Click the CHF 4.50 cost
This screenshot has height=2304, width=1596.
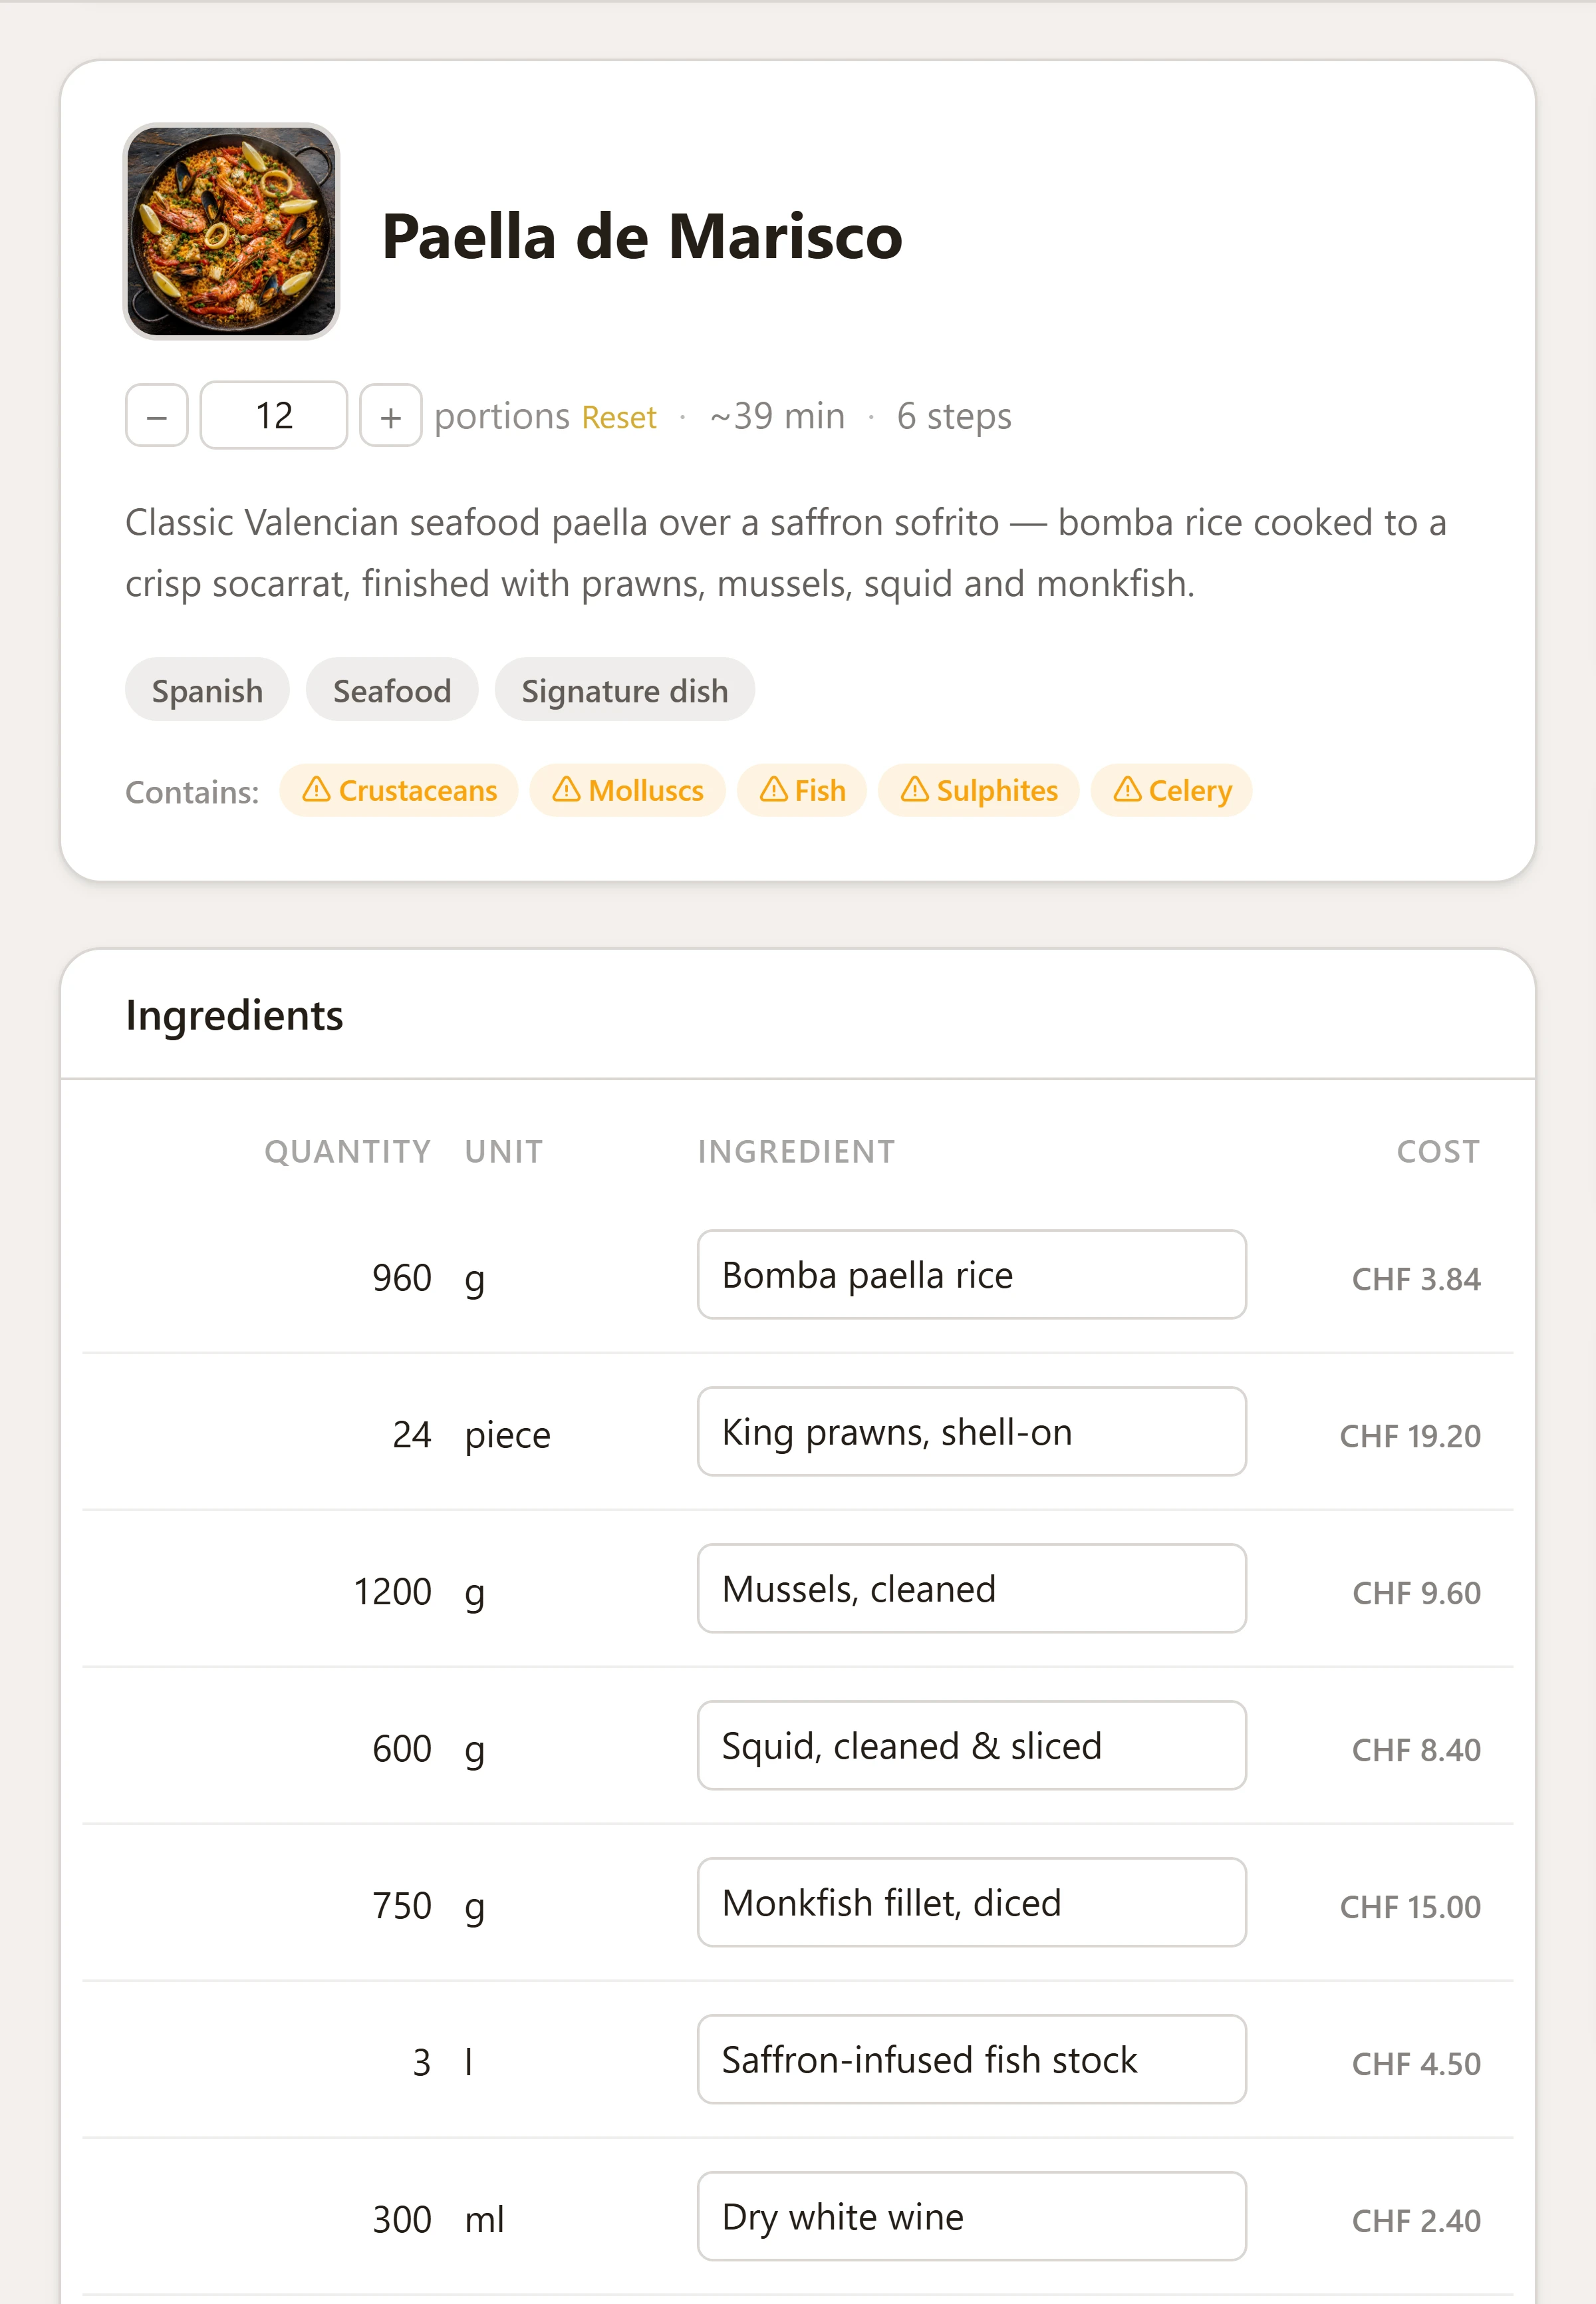click(1416, 2064)
